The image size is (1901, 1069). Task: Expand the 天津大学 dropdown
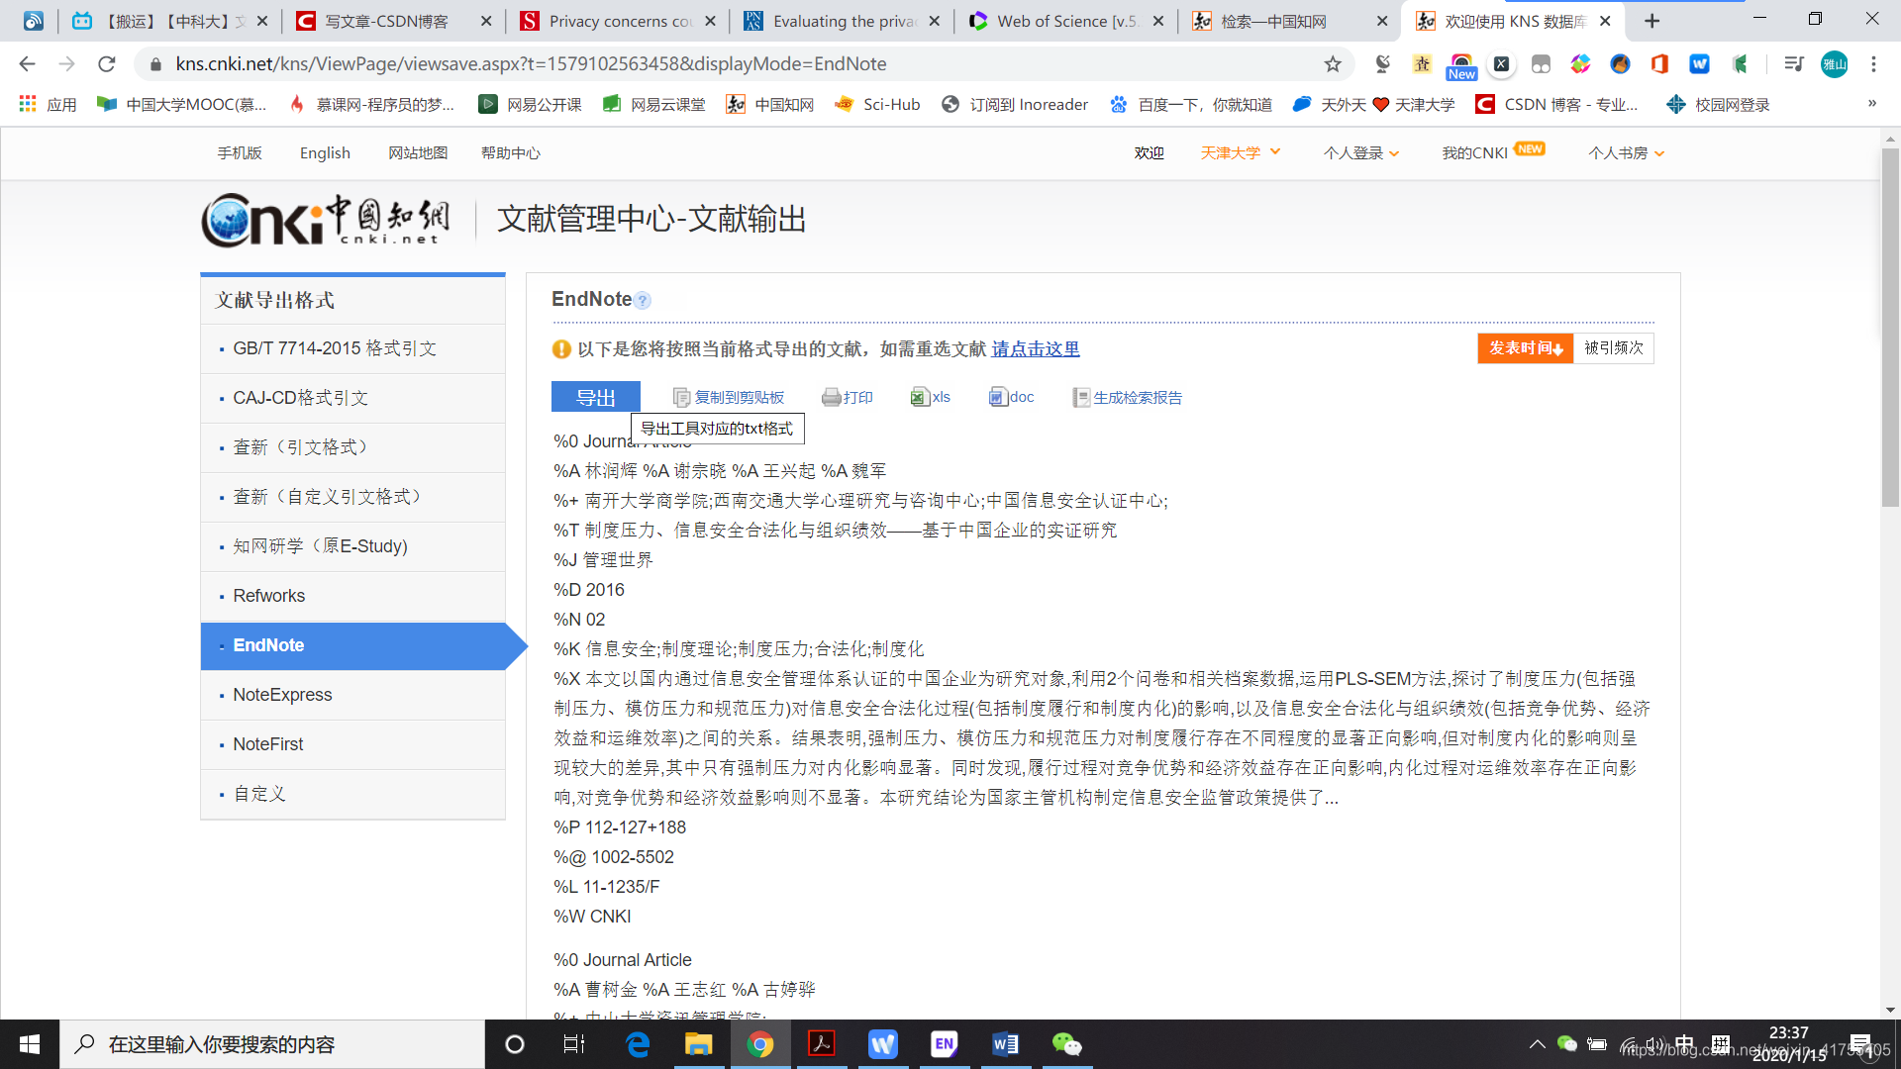[1241, 152]
